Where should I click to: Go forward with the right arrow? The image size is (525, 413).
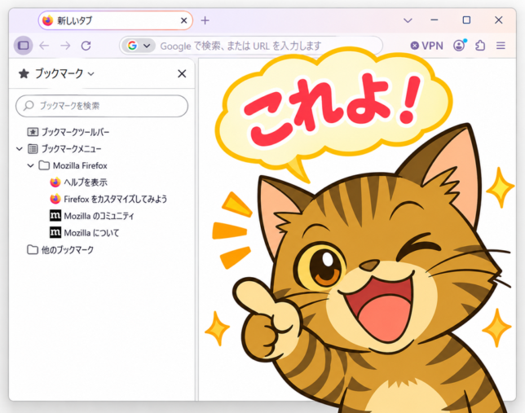(x=65, y=46)
